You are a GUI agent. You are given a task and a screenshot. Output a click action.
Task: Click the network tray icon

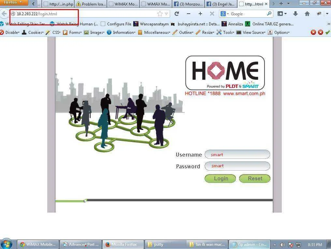tap(298, 245)
